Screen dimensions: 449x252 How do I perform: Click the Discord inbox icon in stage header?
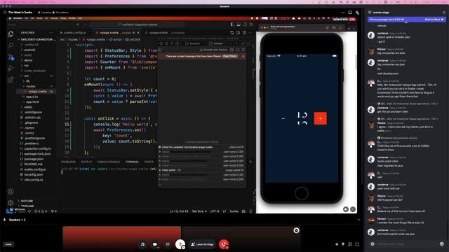(x=350, y=13)
